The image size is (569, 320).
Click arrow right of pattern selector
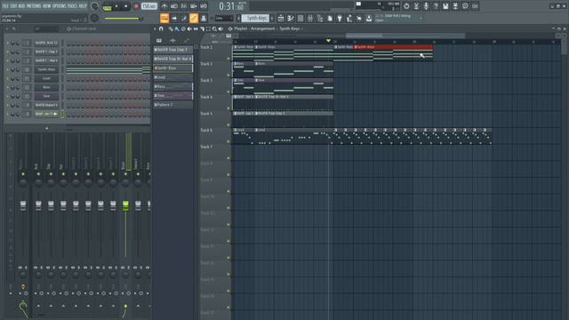tap(272, 18)
